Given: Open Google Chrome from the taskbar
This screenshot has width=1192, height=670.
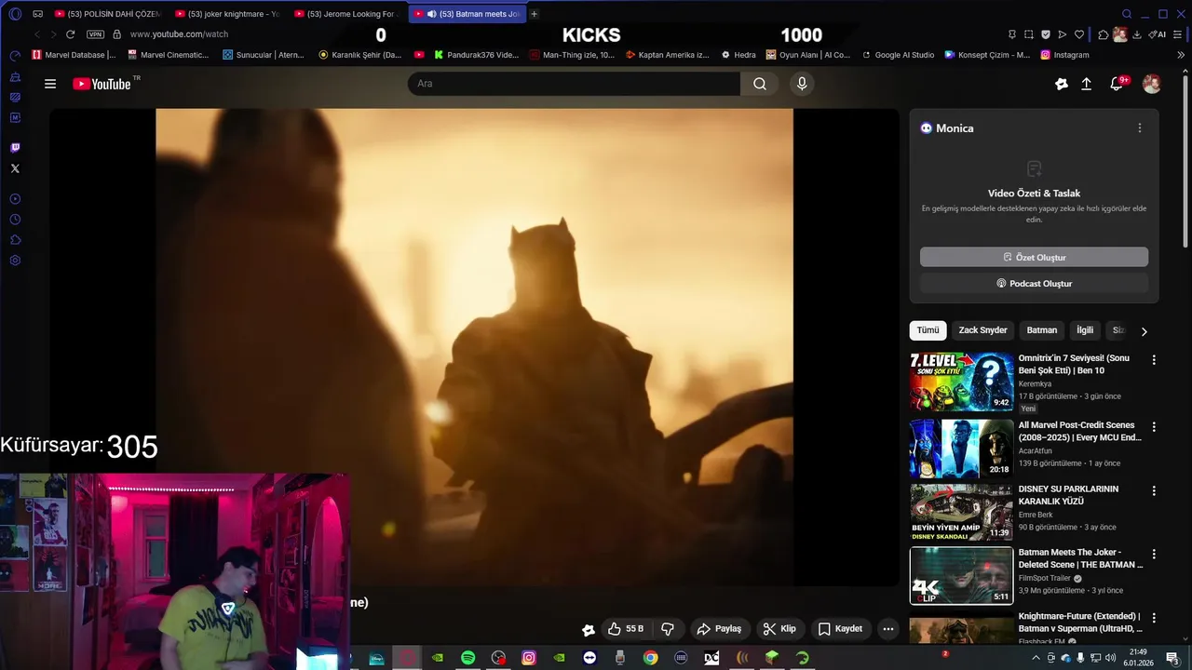Looking at the screenshot, I should [650, 658].
